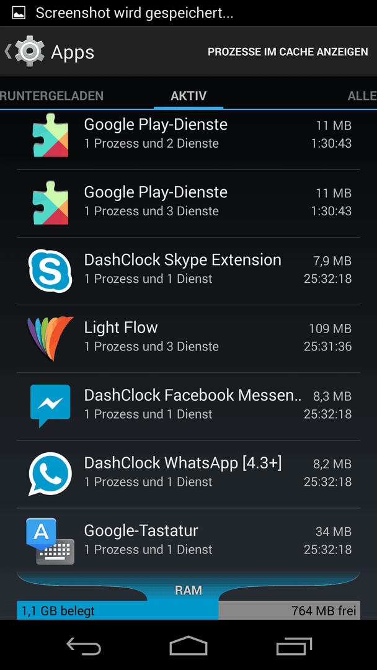The width and height of the screenshot is (377, 670).
Task: Open the Skype icon for DashClock Skype Extension
Action: 50,271
